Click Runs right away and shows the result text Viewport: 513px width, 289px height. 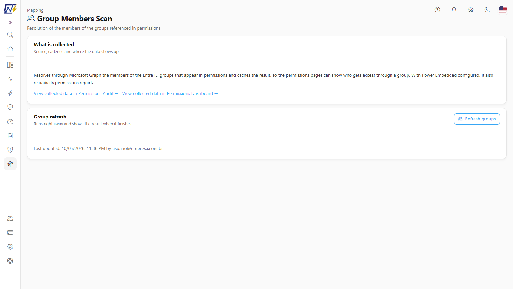83,124
